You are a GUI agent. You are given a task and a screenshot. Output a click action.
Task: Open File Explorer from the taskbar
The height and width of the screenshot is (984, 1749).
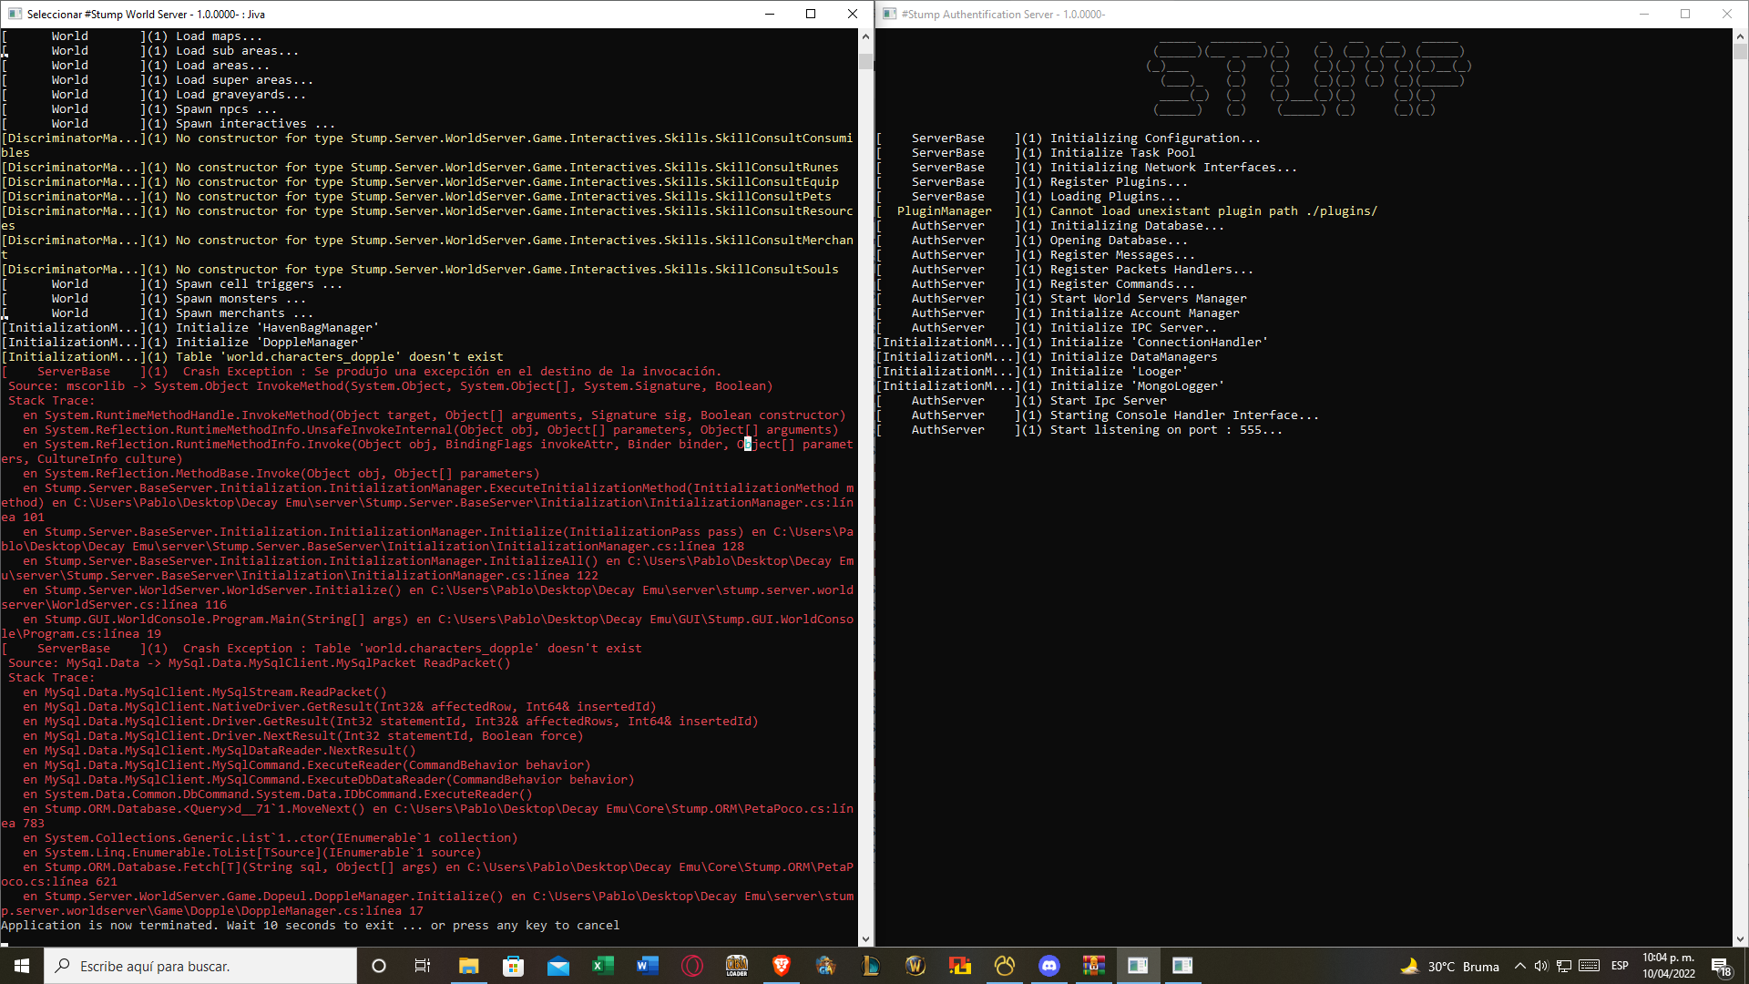point(468,966)
